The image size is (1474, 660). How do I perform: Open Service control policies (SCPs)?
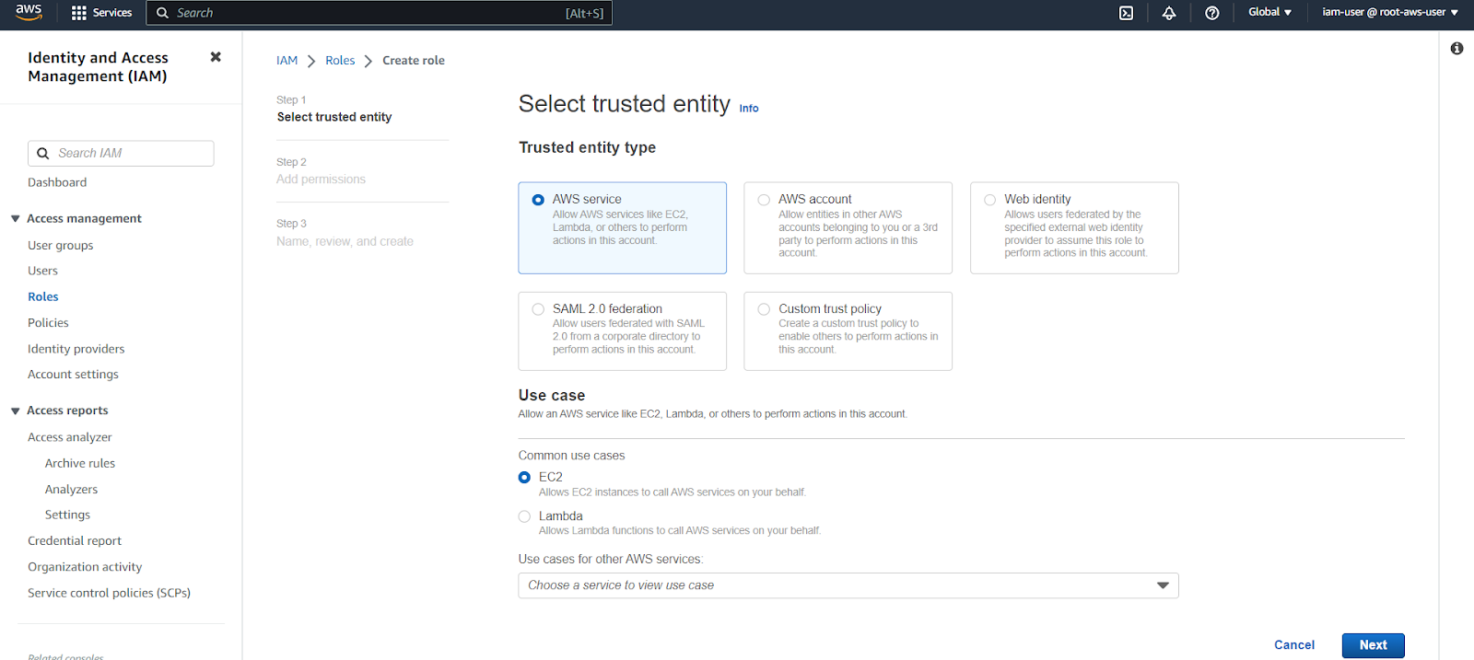[109, 593]
